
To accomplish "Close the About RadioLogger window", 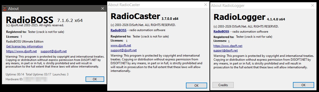I will pos(313,5).
